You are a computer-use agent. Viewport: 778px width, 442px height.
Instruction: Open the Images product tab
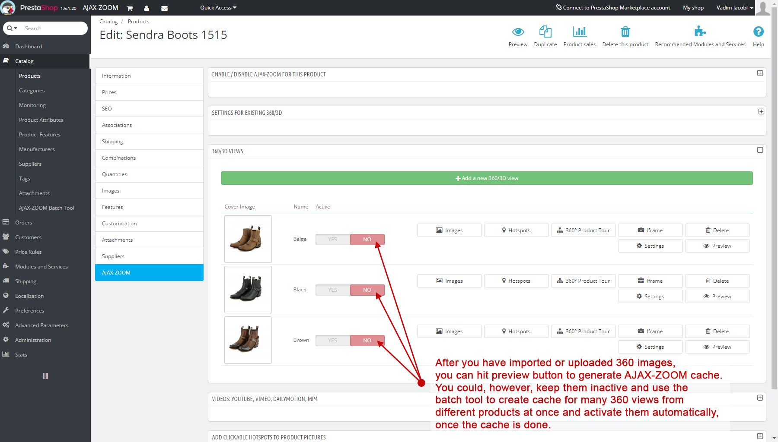pos(149,191)
